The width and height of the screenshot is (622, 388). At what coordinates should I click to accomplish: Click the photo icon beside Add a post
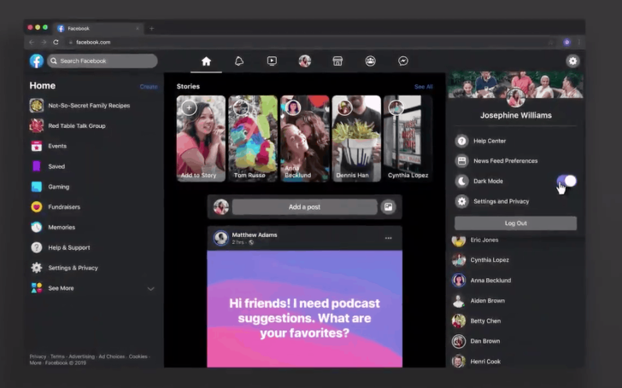click(389, 206)
